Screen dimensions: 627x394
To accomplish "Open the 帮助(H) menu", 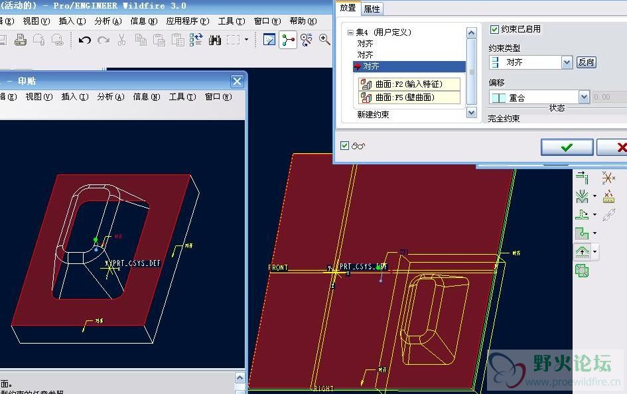I will pos(303,21).
